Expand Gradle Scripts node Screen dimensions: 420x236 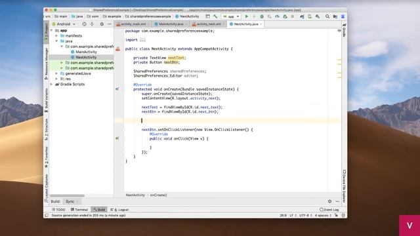tap(52, 84)
